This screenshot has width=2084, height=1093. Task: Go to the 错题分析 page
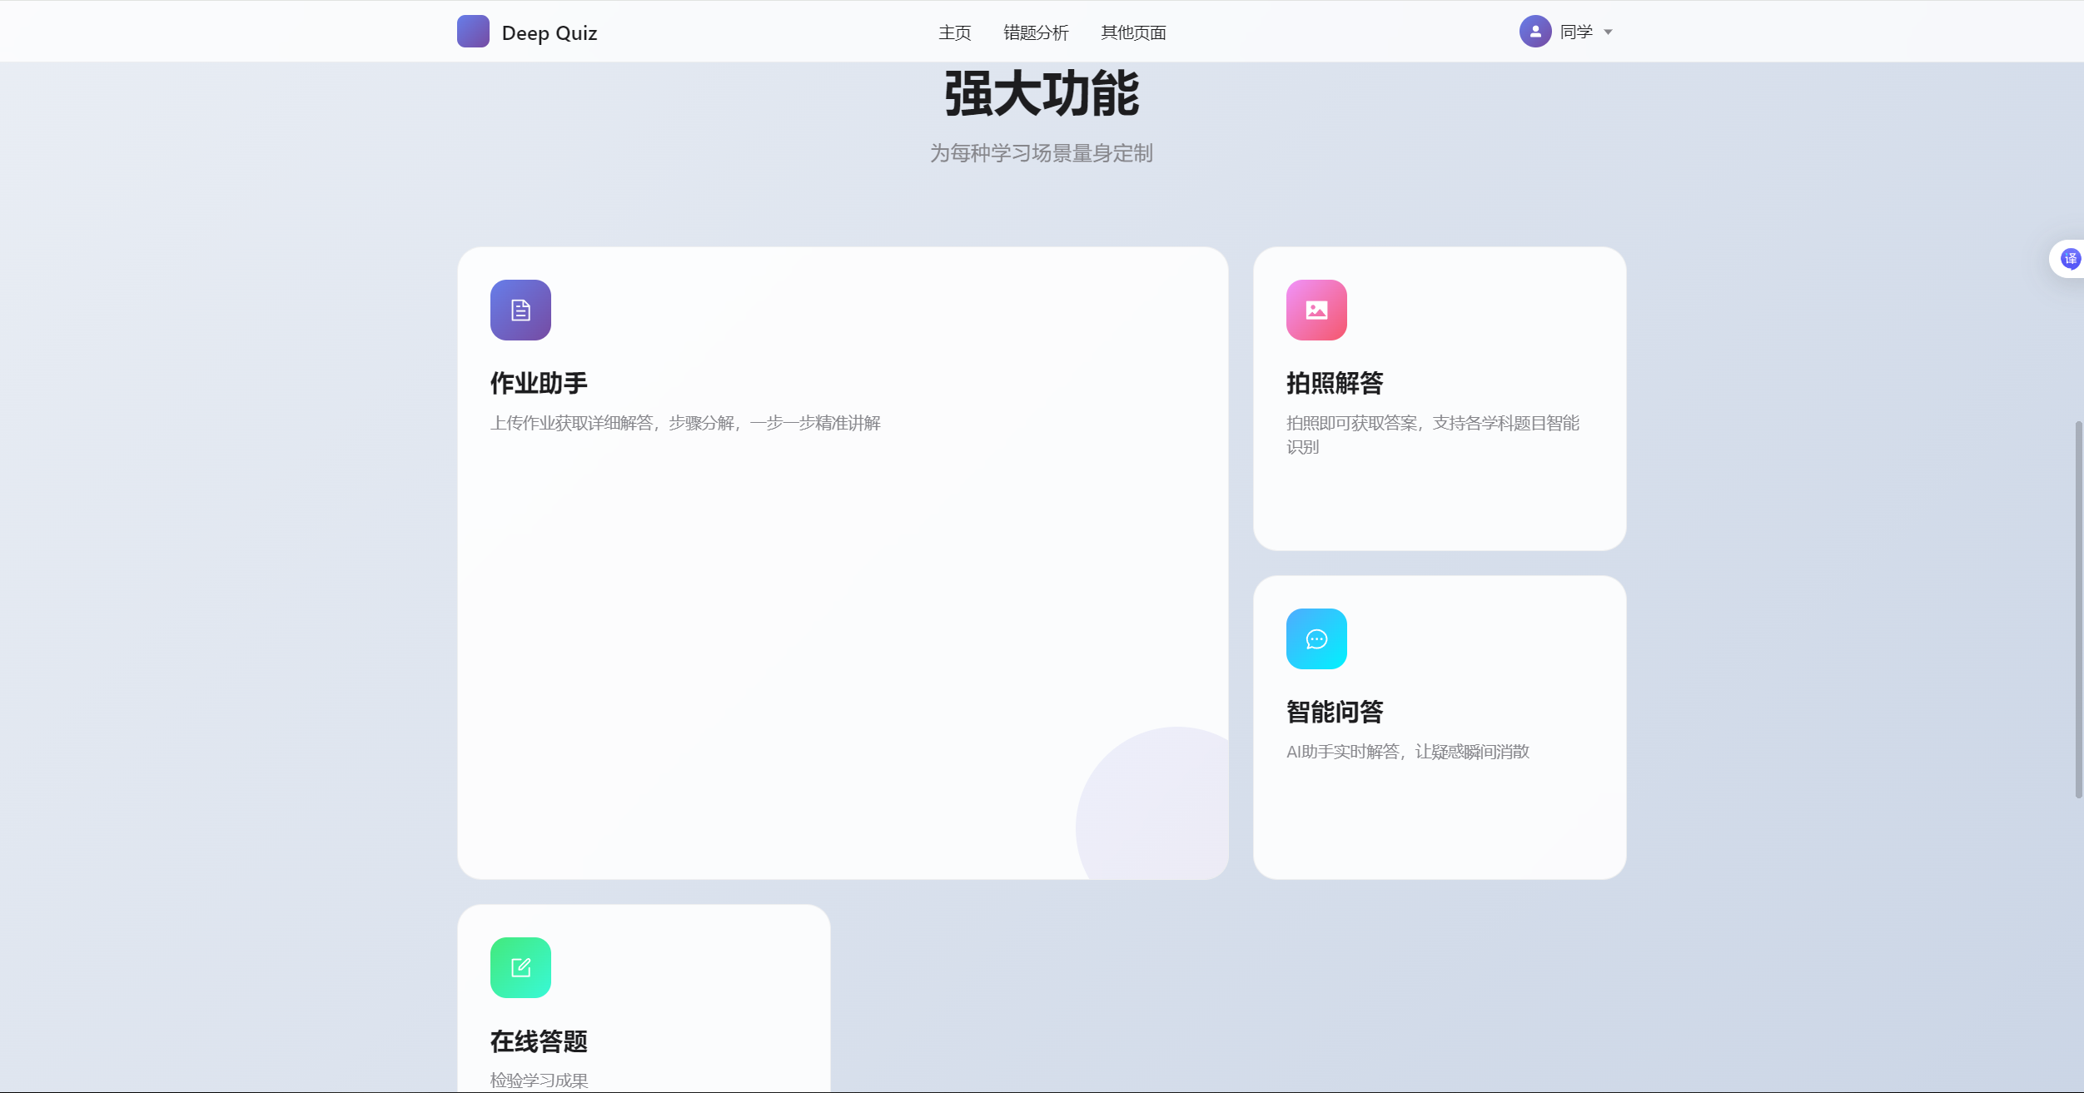(1036, 32)
